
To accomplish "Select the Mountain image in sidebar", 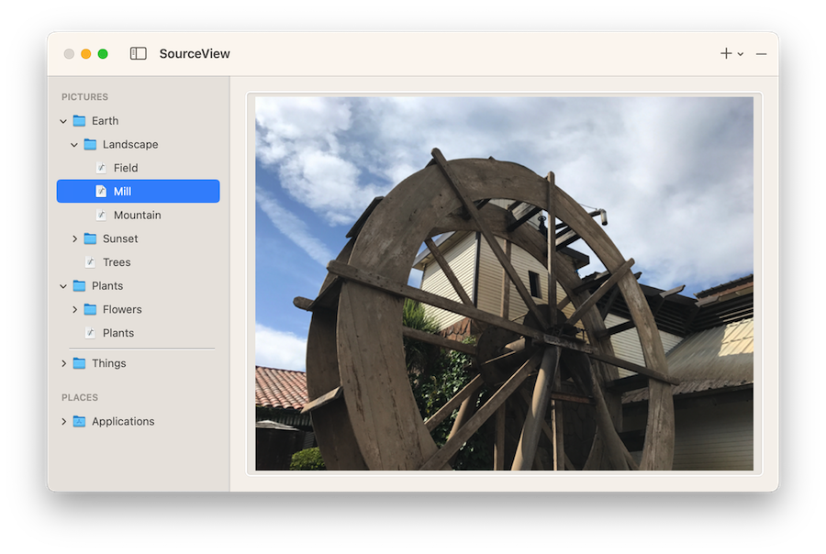I will point(137,216).
